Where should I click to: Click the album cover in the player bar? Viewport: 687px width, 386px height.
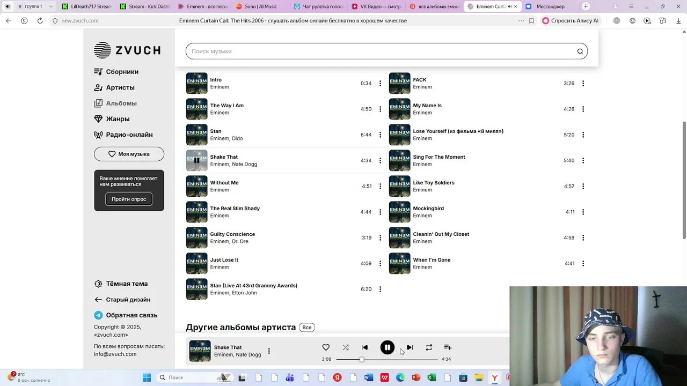200,351
